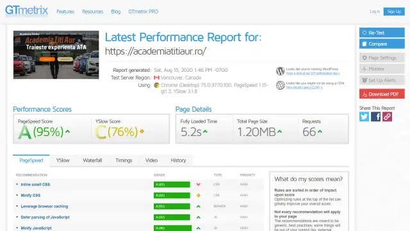Click the GTmetrix logo
This screenshot has height=231, width=410.
pyautogui.click(x=26, y=11)
